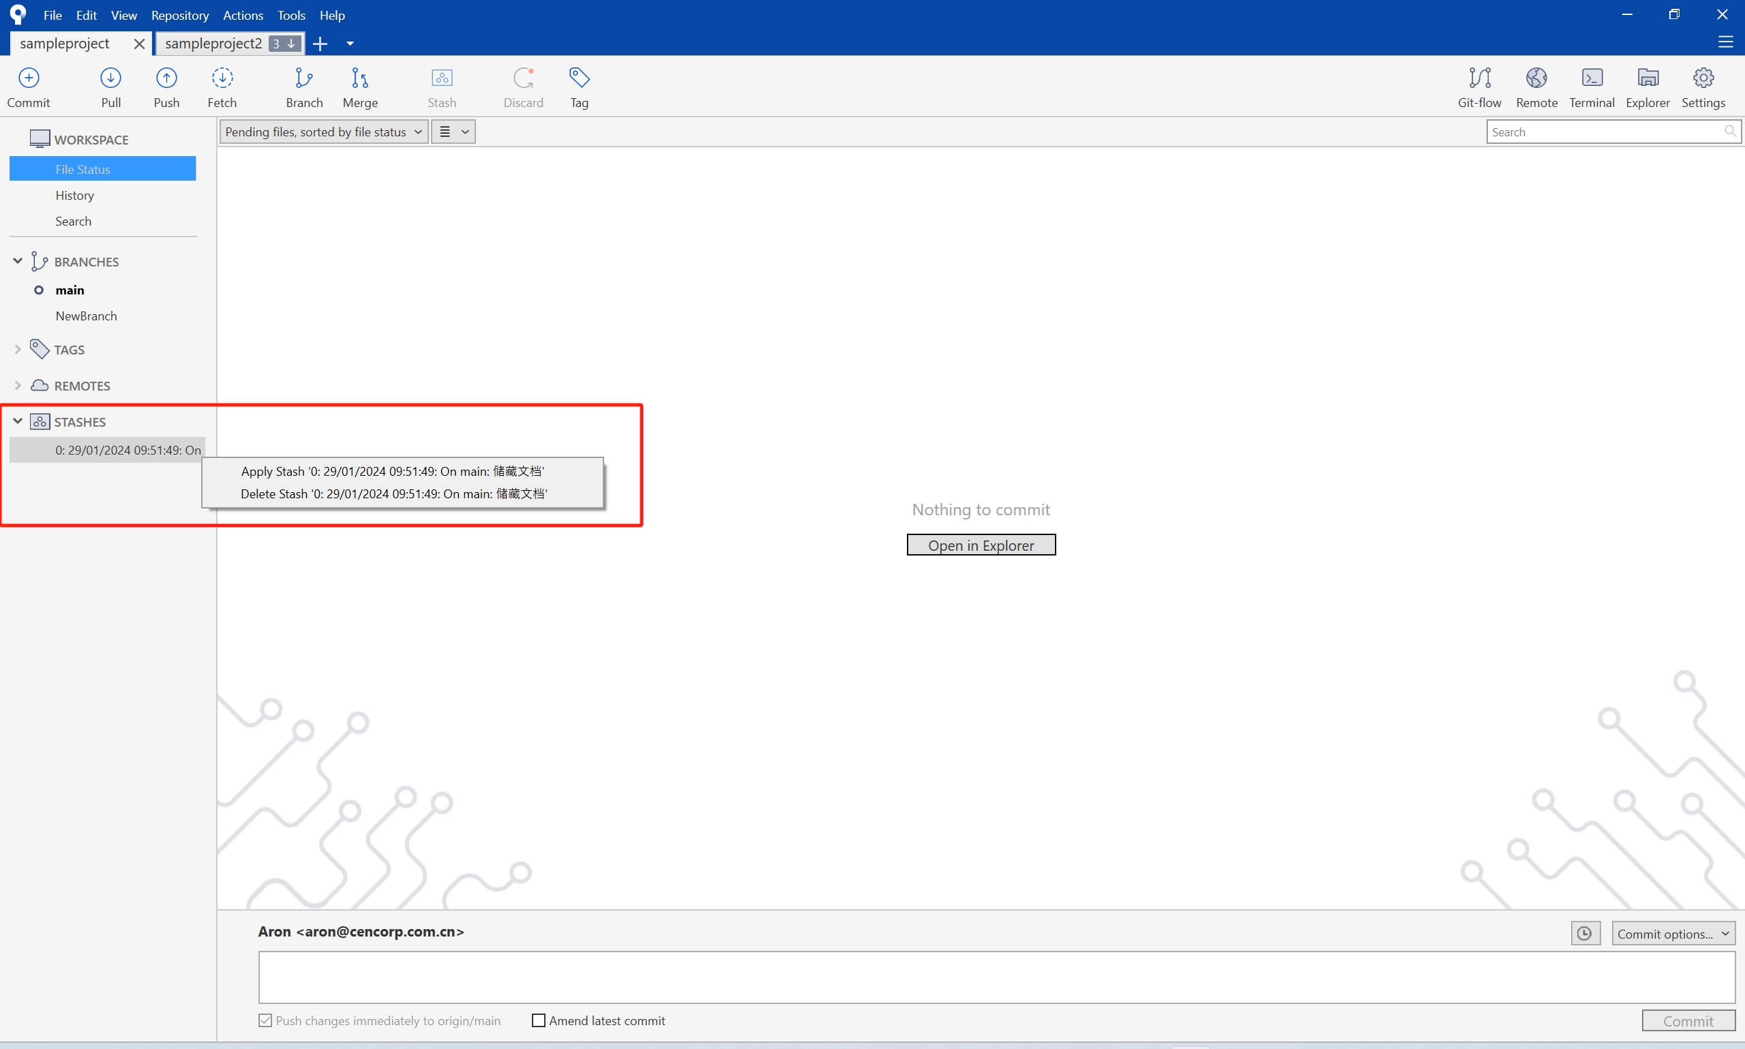1745x1049 pixels.
Task: Open Git-flow from the toolbar
Action: pyautogui.click(x=1479, y=87)
